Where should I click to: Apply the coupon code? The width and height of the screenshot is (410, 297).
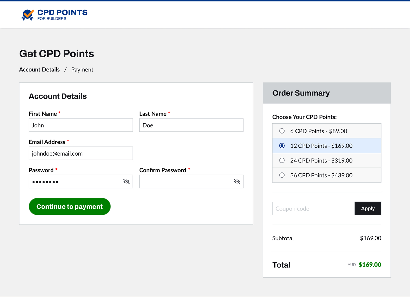click(x=368, y=209)
